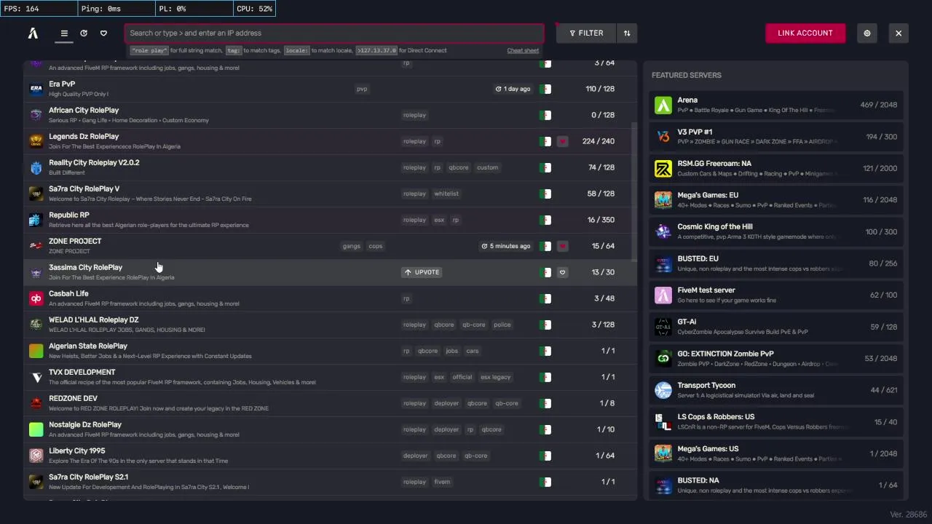Click the server list vertical scrollbar

(634, 192)
